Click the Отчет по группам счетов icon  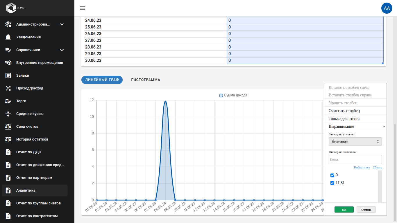click(x=8, y=203)
